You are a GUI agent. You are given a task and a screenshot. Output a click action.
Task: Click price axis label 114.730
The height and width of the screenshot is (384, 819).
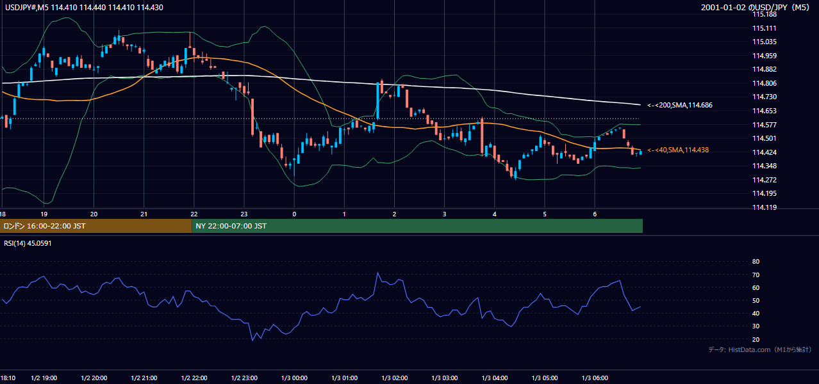click(x=764, y=97)
